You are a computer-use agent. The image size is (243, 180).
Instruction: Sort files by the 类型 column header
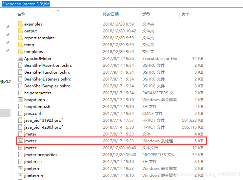pyautogui.click(x=146, y=14)
